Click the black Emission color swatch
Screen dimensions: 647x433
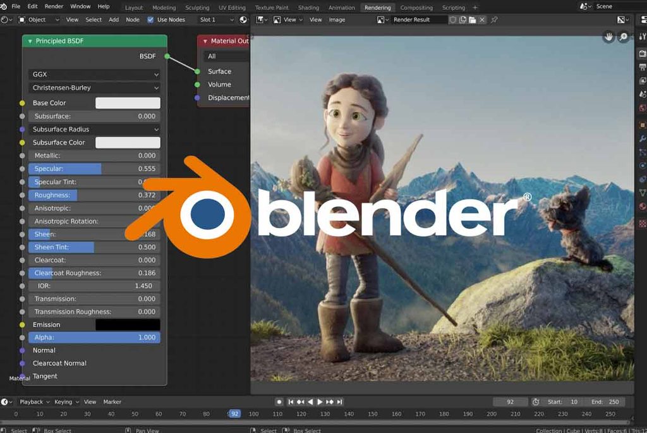click(x=128, y=325)
